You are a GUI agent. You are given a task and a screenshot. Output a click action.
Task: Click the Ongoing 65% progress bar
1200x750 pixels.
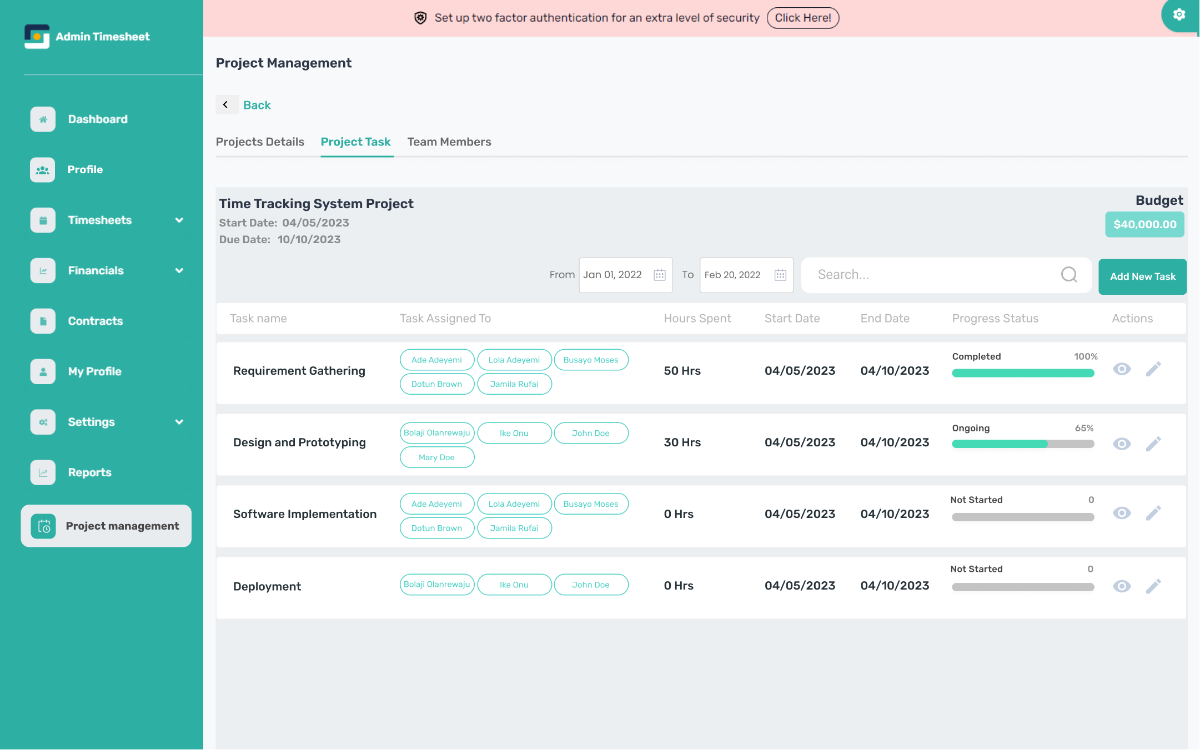(x=1022, y=444)
